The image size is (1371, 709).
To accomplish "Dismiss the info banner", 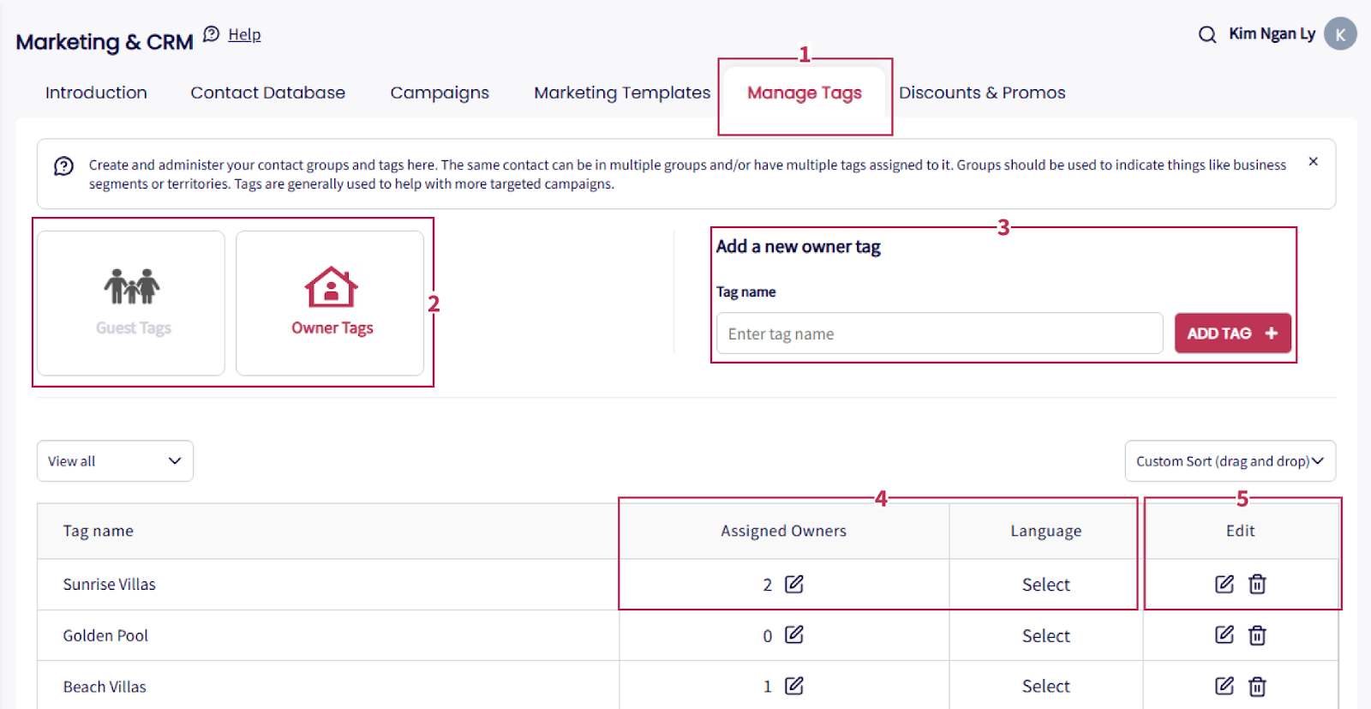I will [1313, 161].
